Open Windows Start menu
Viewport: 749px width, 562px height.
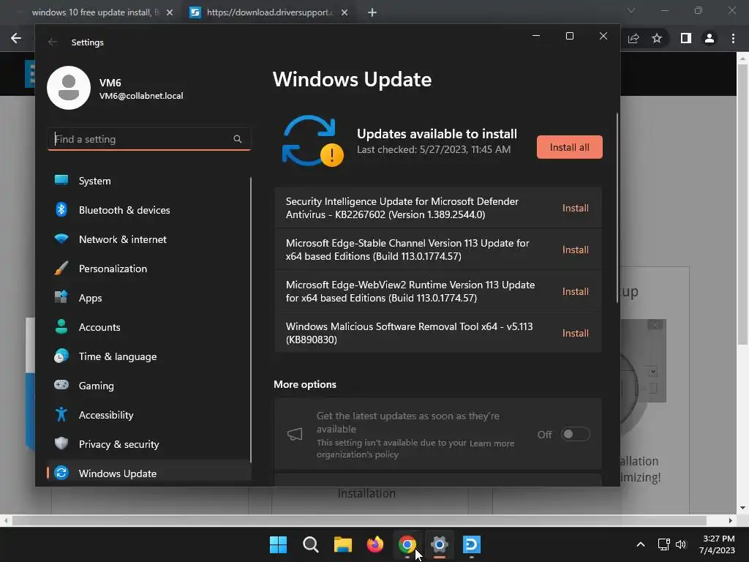point(279,544)
